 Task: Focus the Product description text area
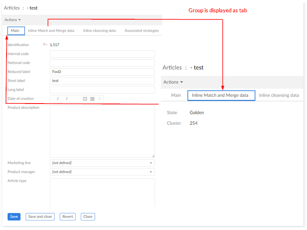(x=102, y=131)
